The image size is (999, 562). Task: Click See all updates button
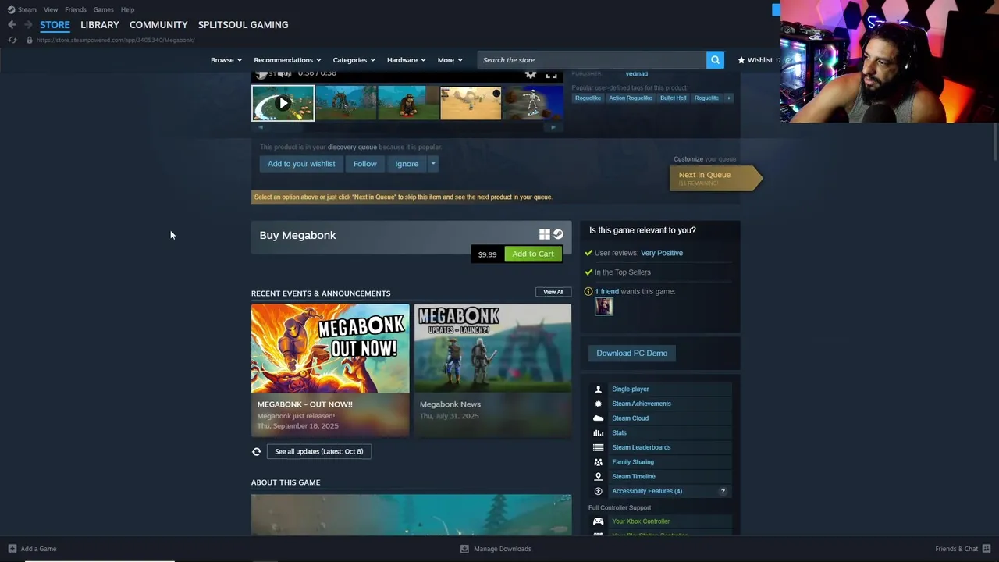coord(319,451)
